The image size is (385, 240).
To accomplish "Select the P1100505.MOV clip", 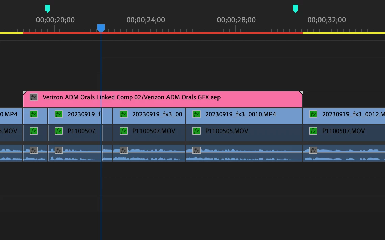I will [244, 133].
